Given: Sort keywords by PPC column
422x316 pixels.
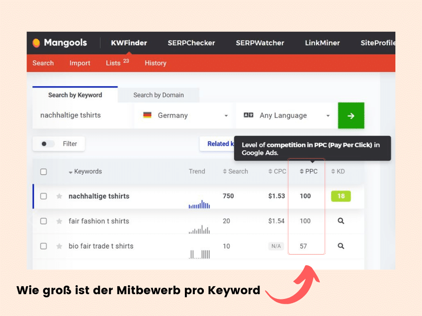Looking at the screenshot, I should (x=308, y=171).
